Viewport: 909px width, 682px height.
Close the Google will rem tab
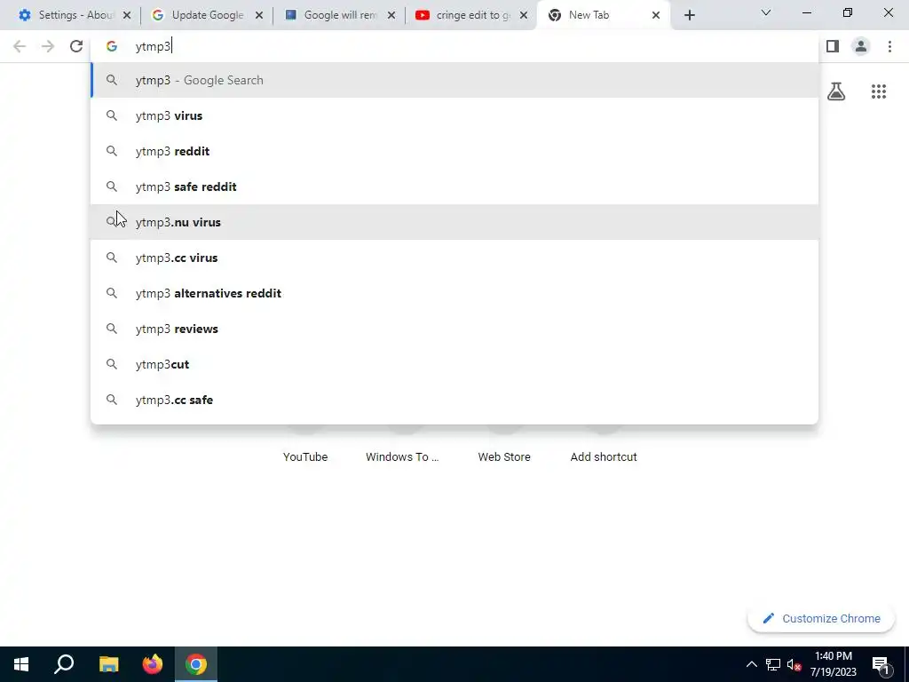tap(391, 16)
